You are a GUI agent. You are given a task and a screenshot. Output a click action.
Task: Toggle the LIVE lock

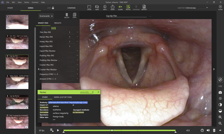53,8
